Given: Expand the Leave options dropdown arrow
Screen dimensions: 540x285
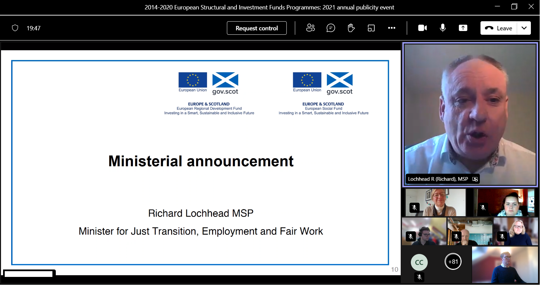Looking at the screenshot, I should 524,28.
